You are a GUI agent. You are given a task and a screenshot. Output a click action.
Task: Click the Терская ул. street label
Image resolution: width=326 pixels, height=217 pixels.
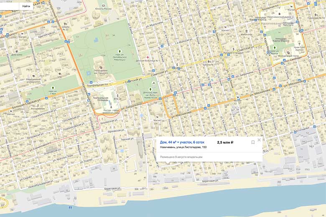pos(127,139)
